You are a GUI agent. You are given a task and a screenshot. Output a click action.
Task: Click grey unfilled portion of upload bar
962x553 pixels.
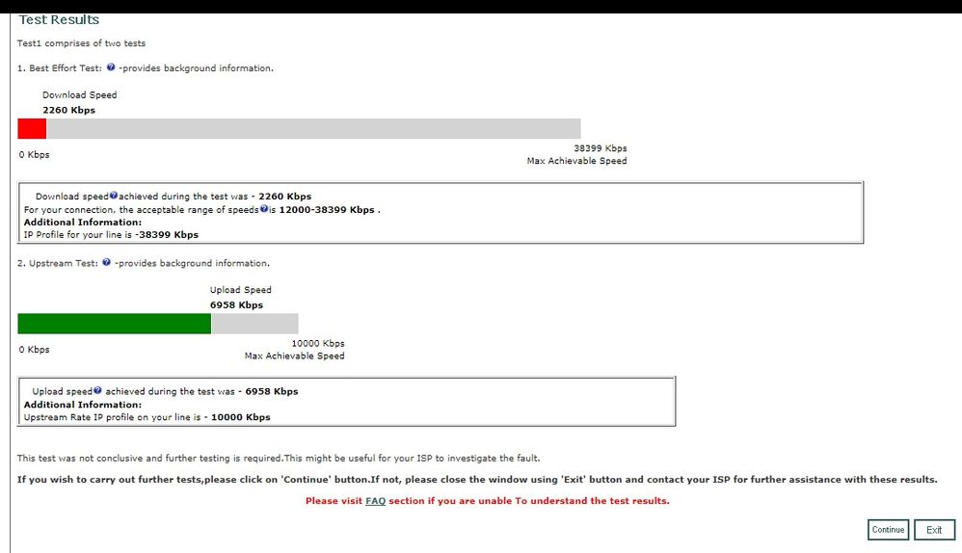pyautogui.click(x=254, y=324)
